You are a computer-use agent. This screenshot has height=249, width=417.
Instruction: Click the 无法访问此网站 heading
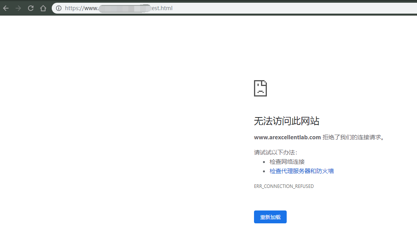[286, 121]
